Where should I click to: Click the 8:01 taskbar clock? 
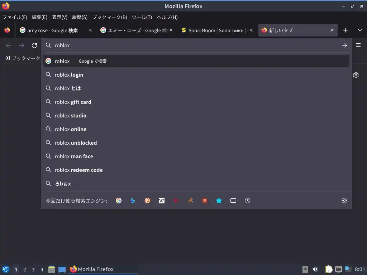pos(360,269)
